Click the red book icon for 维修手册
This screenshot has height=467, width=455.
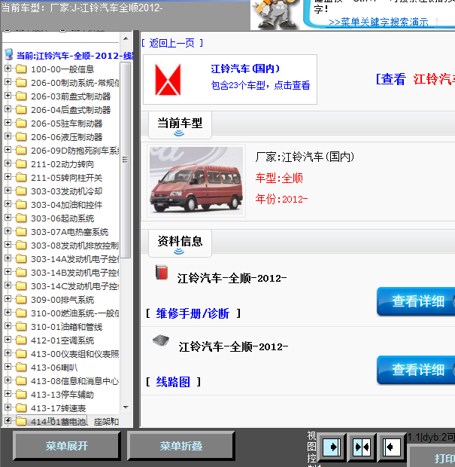162,272
